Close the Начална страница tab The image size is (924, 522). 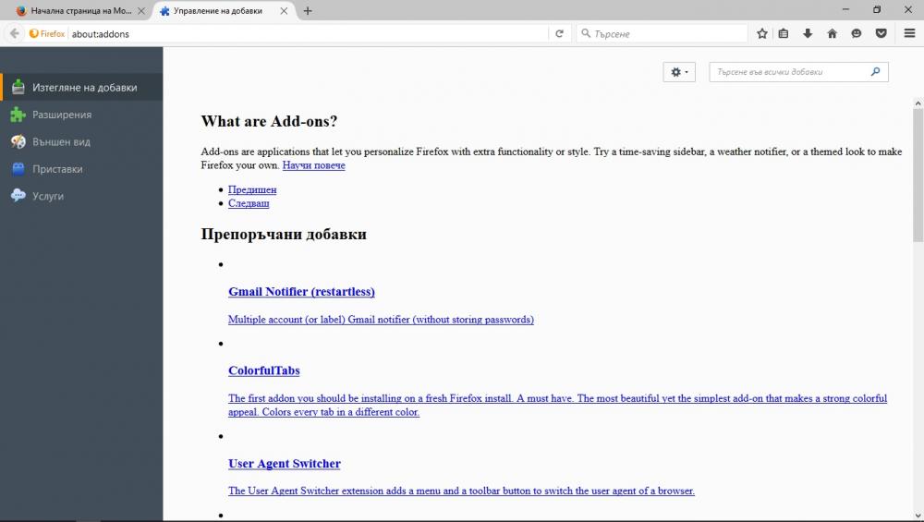pos(141,10)
